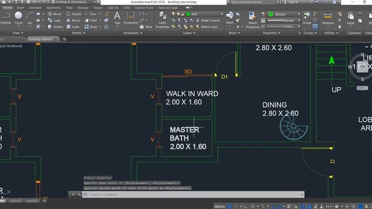Activate the Copy command
This screenshot has width=372, height=209.
tap(54, 20)
